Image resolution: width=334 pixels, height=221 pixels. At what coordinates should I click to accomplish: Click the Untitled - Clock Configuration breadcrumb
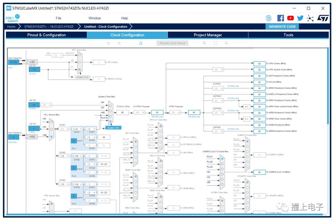106,27
